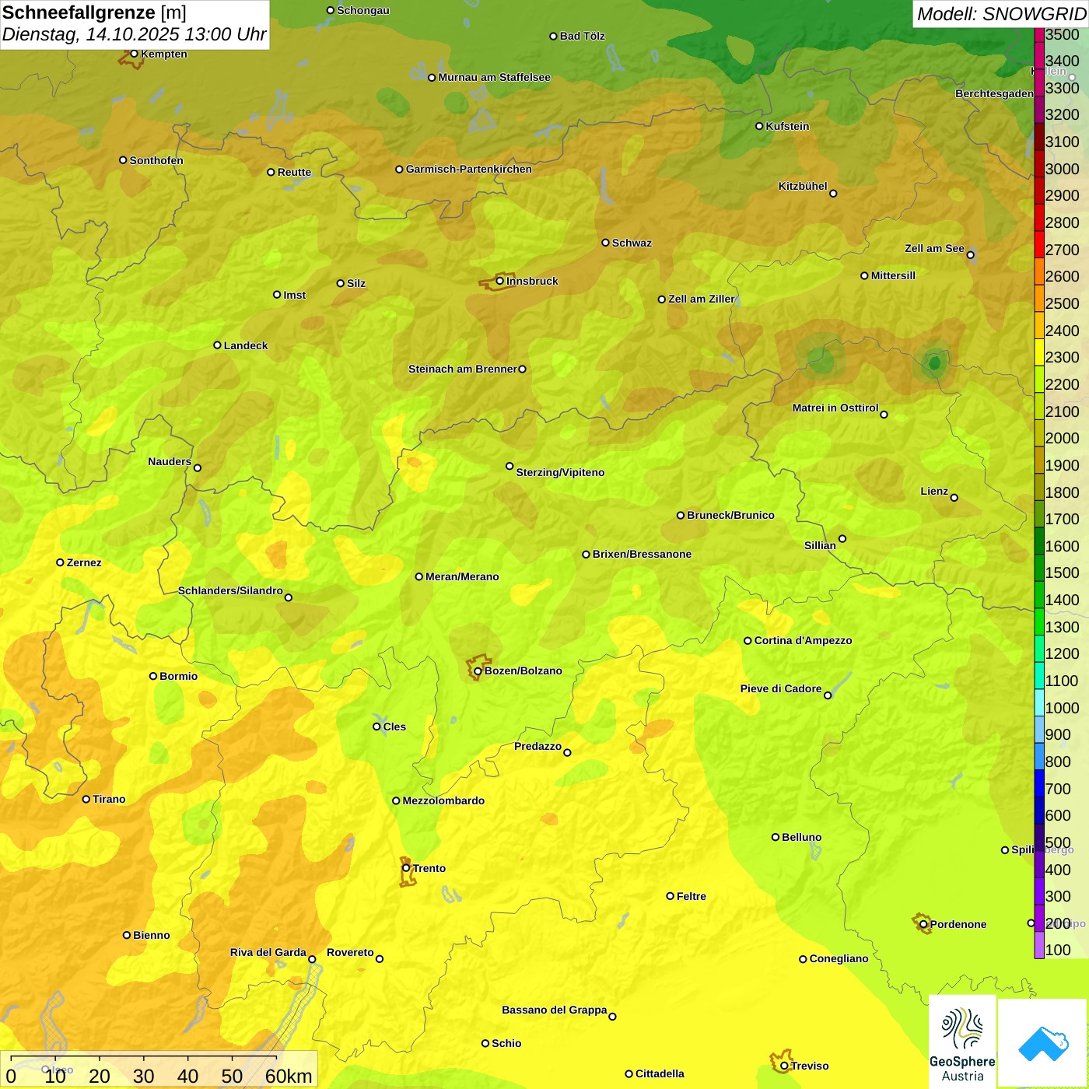Click the 'Riva del Garda' label
Image resolution: width=1089 pixels, height=1089 pixels.
(268, 952)
